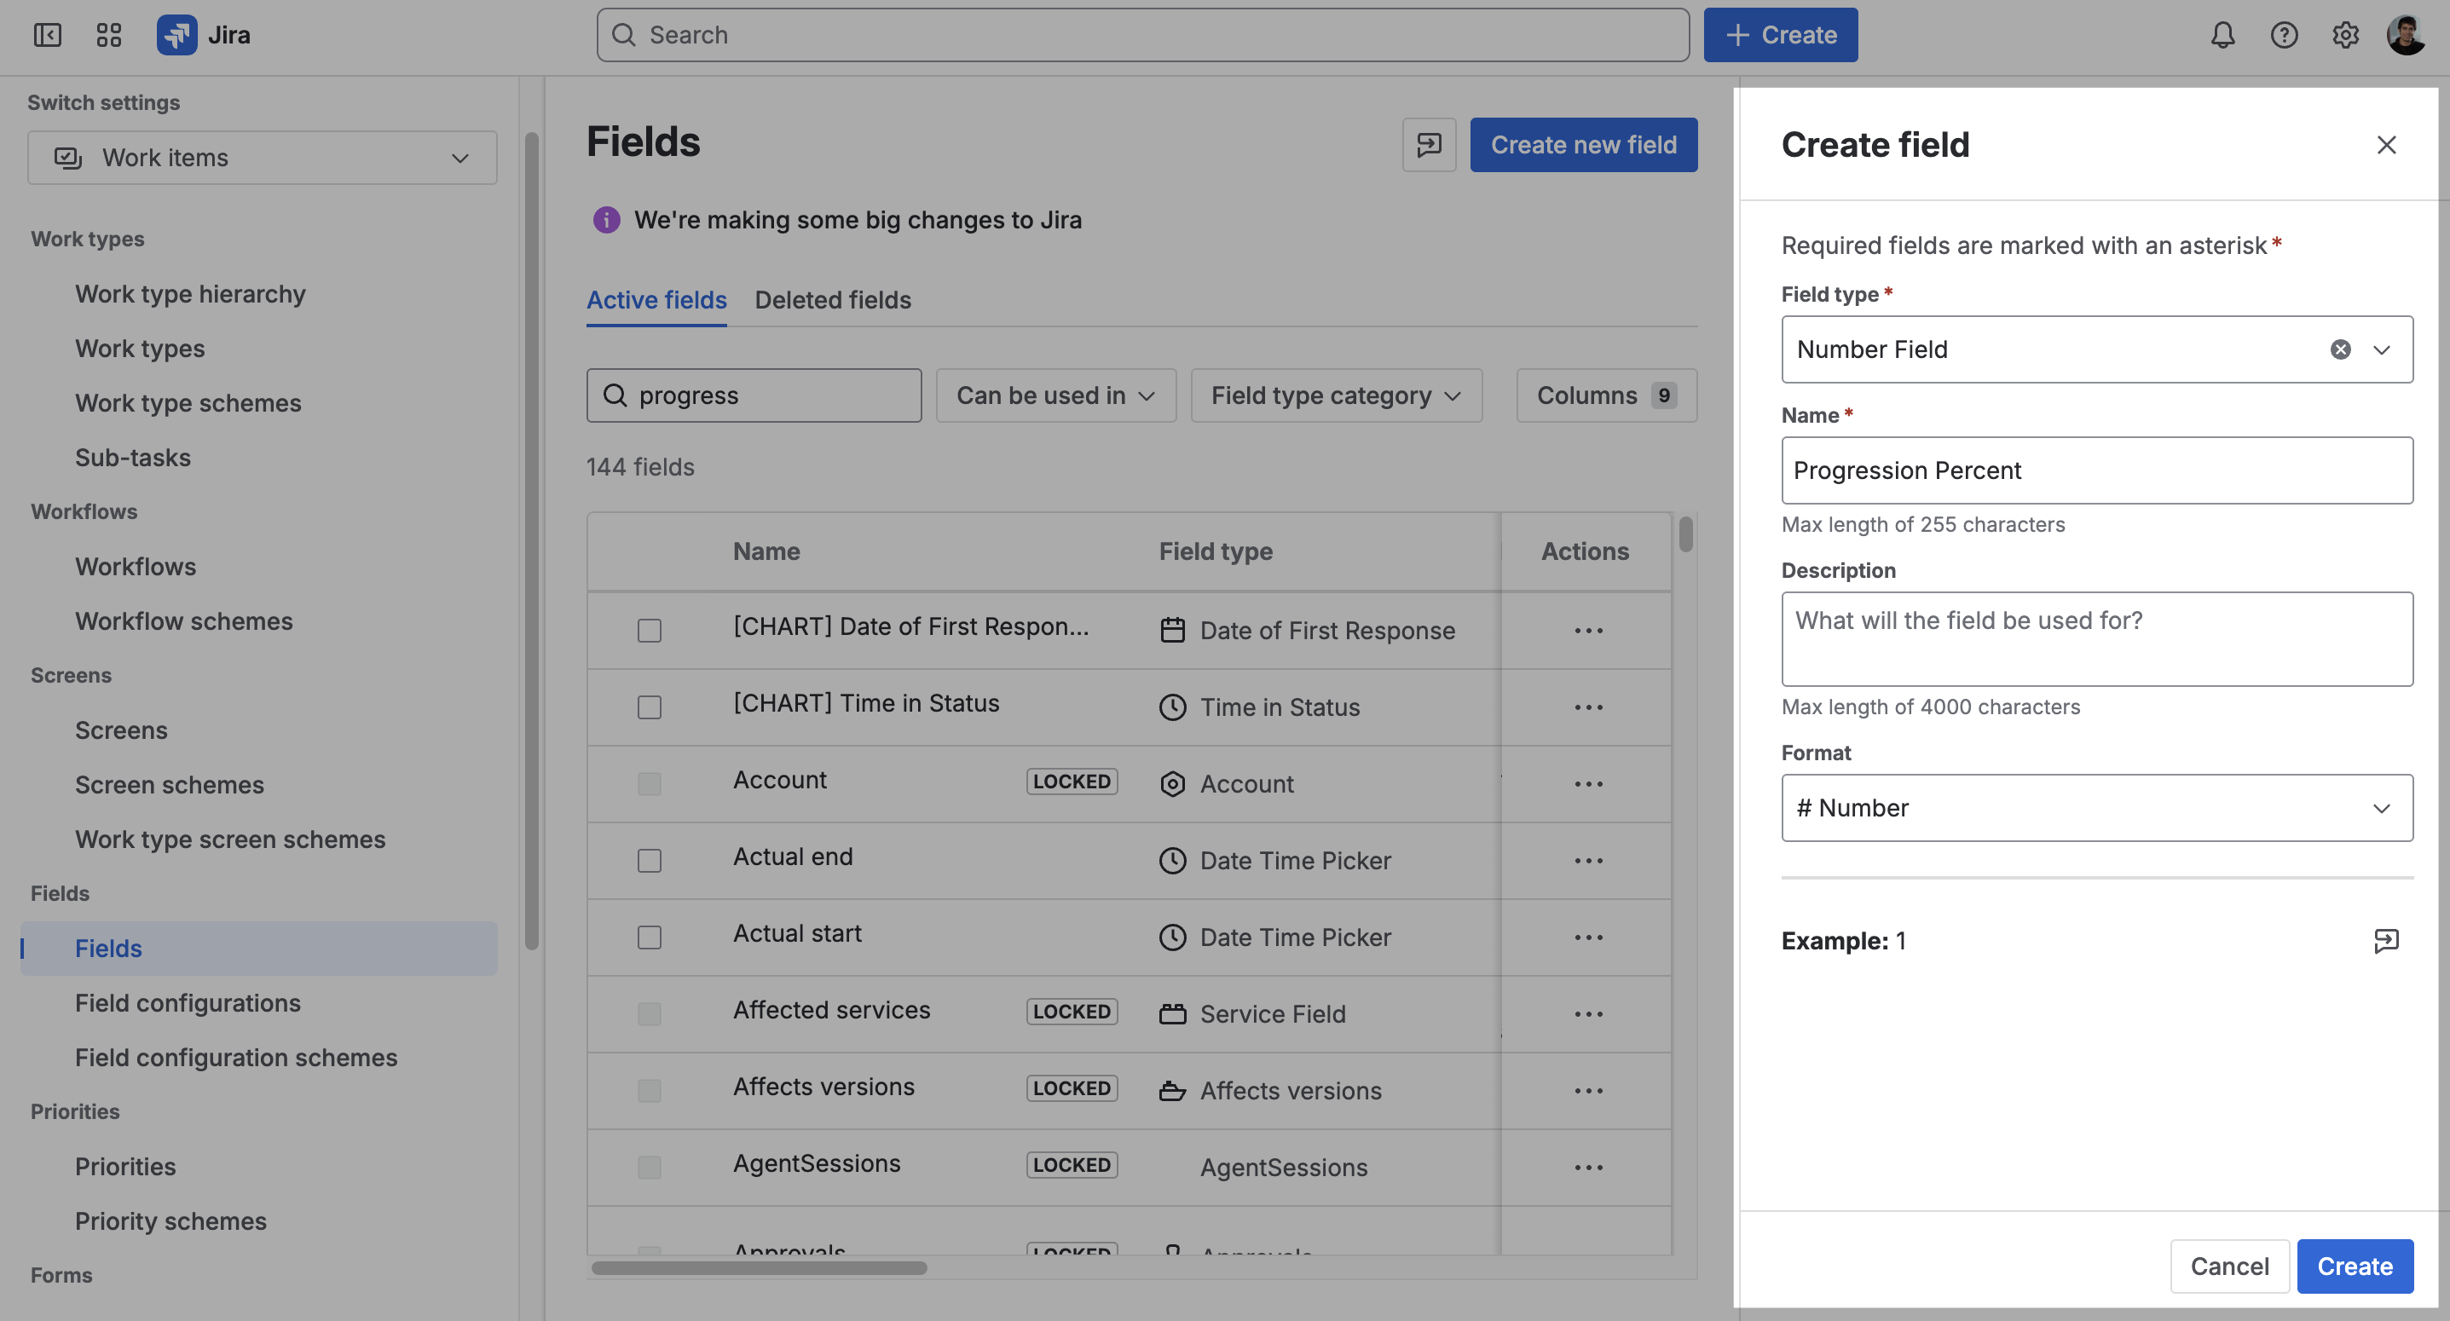This screenshot has height=1321, width=2450.
Task: Open actions menu for AgentSessions row
Action: (1587, 1168)
